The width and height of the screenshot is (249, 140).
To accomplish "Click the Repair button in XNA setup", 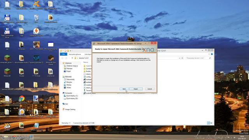I will (x=136, y=89).
